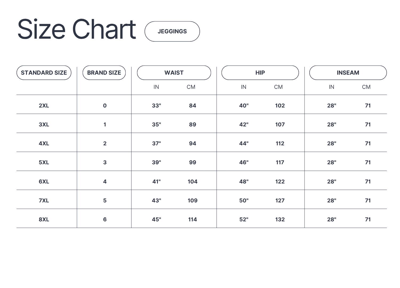Click the 109 waist centimeter value
This screenshot has width=400, height=288.
point(192,201)
